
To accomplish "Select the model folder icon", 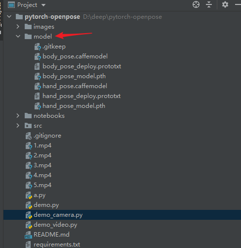I will (28, 37).
